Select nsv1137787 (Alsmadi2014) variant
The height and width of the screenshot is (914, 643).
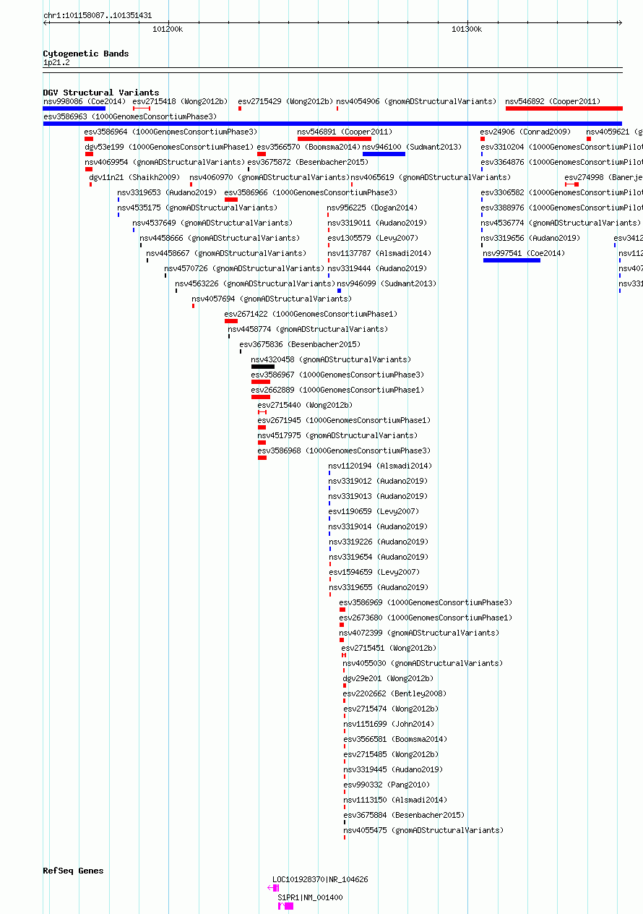coord(379,254)
